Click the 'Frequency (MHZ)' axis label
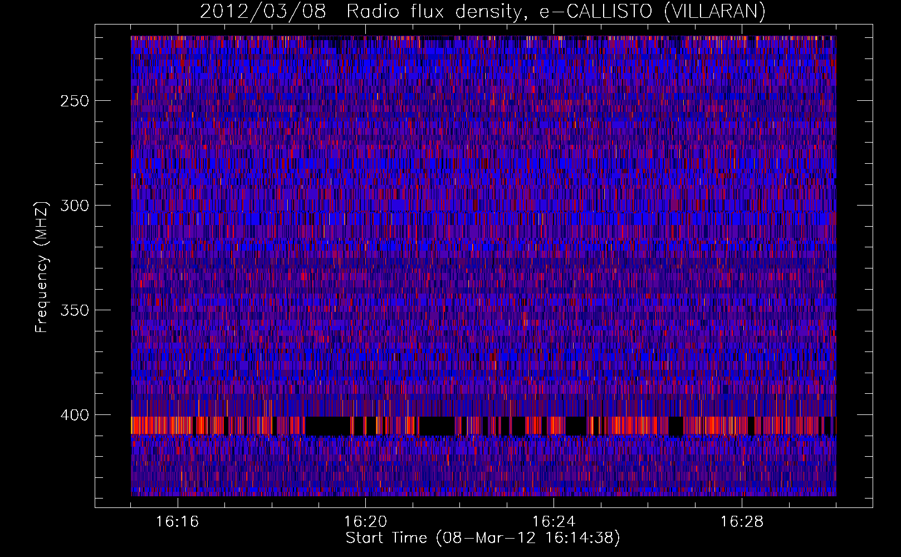This screenshot has width=901, height=557. click(x=42, y=267)
